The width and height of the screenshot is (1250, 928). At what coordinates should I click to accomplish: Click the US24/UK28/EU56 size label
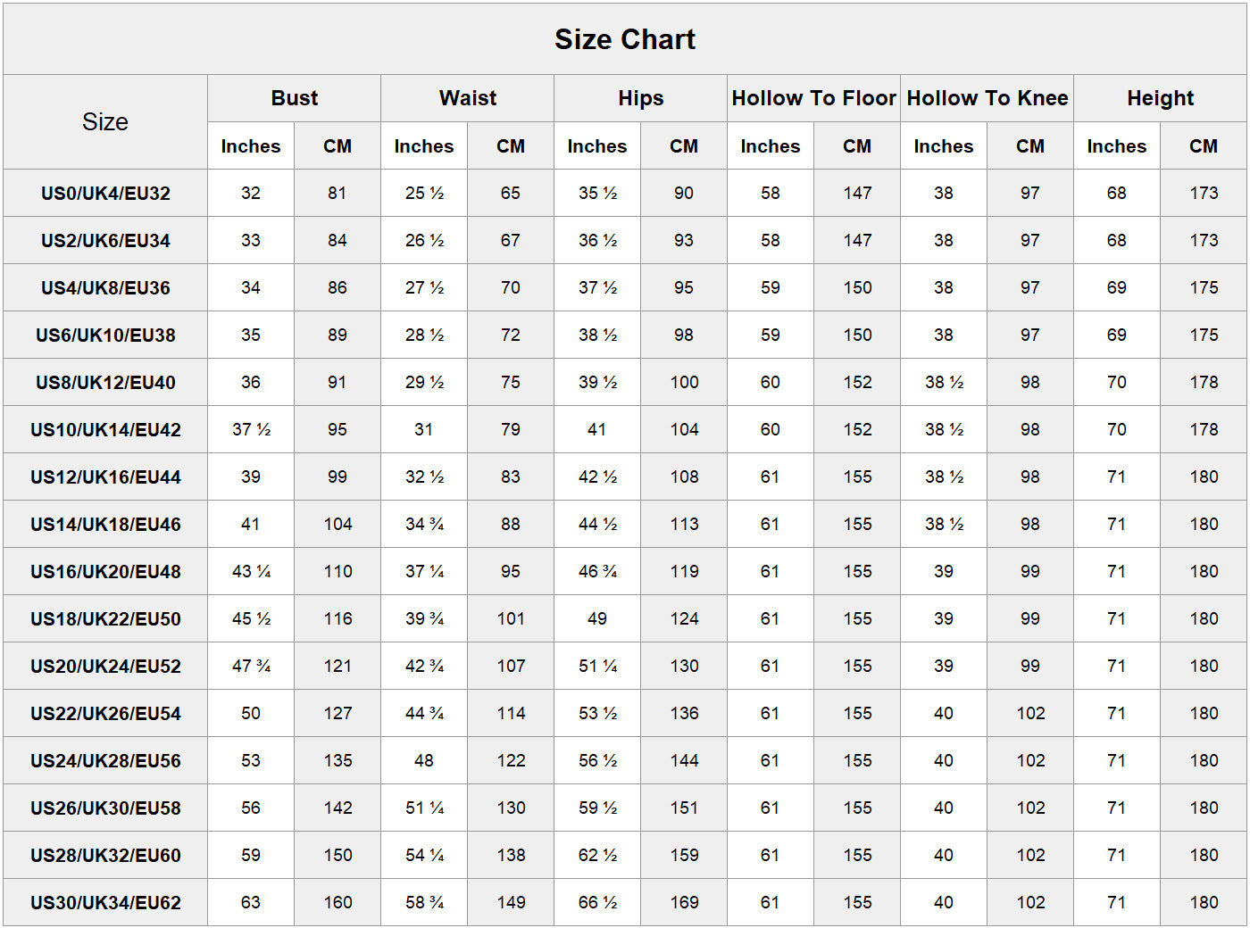105,761
